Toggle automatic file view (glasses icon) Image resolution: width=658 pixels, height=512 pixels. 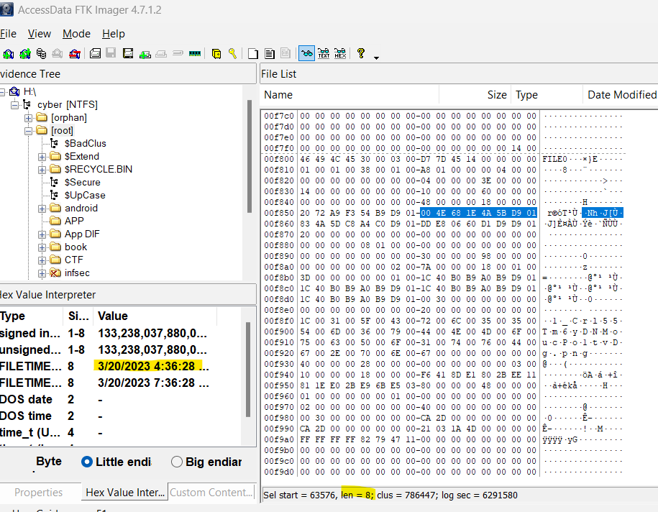(307, 54)
